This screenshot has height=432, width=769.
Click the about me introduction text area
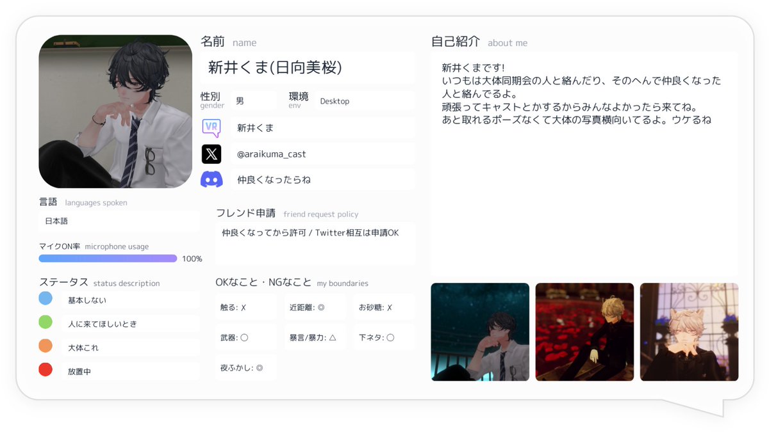coord(584,164)
